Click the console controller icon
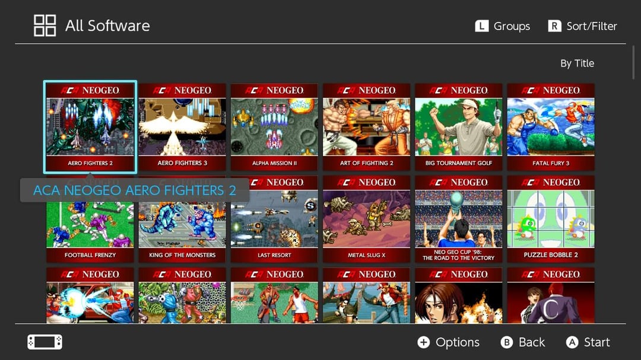The image size is (641, 360). [45, 342]
